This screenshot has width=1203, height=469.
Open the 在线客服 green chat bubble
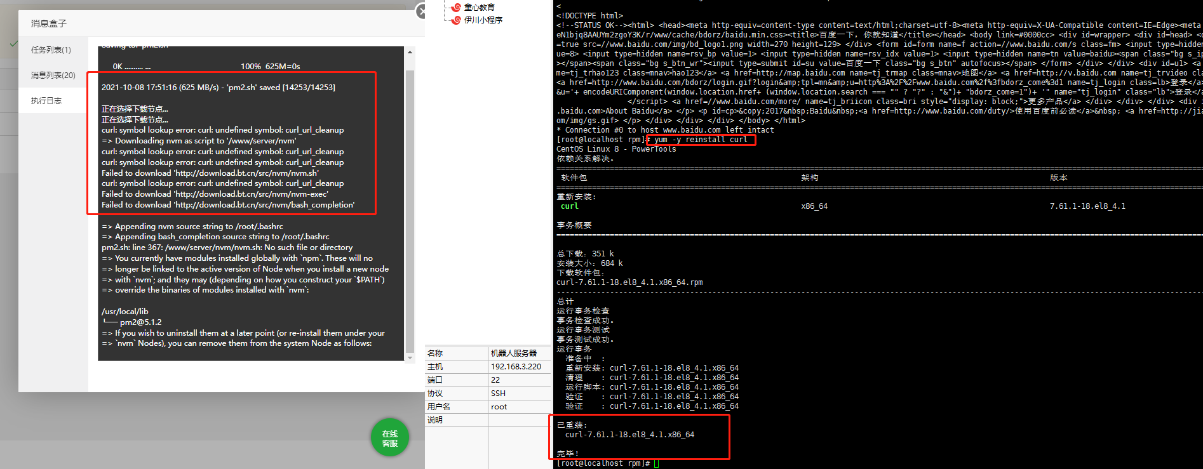[x=390, y=438]
